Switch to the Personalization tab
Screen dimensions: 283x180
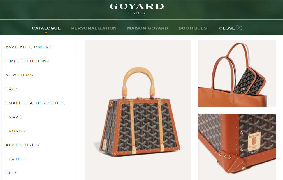[x=94, y=28]
